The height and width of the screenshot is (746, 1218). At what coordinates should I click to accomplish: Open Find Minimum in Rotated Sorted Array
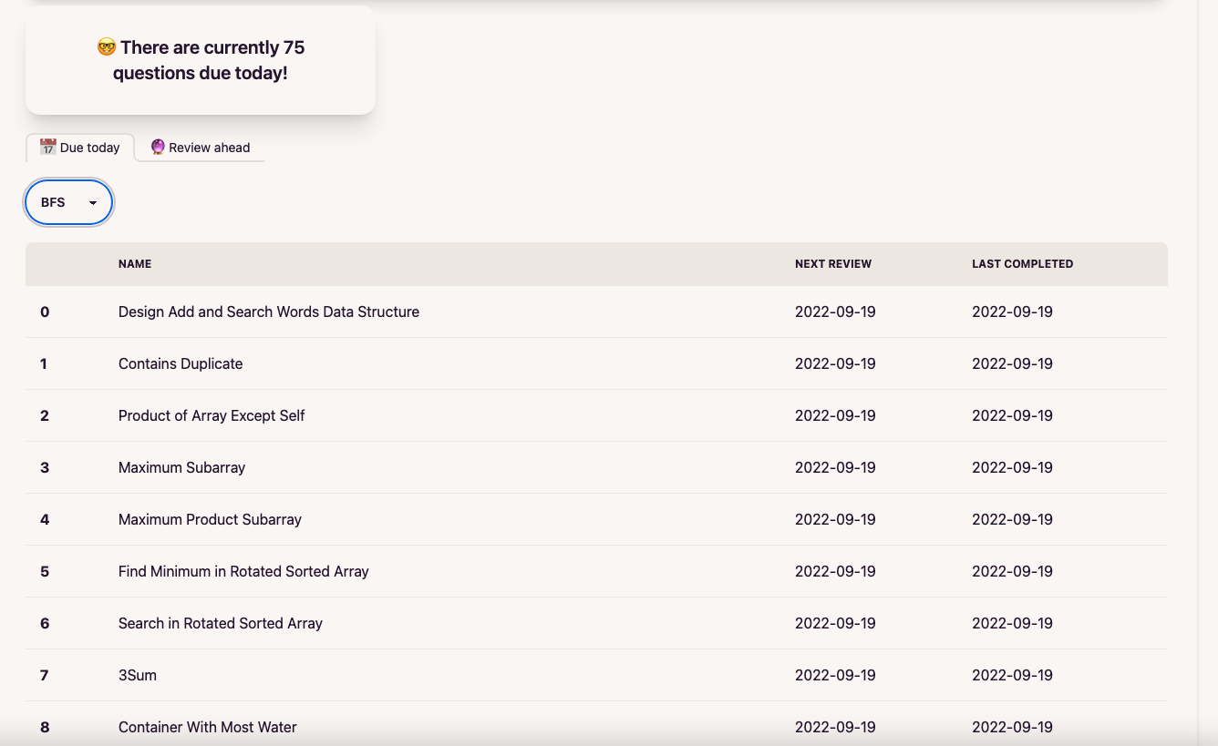(x=243, y=571)
